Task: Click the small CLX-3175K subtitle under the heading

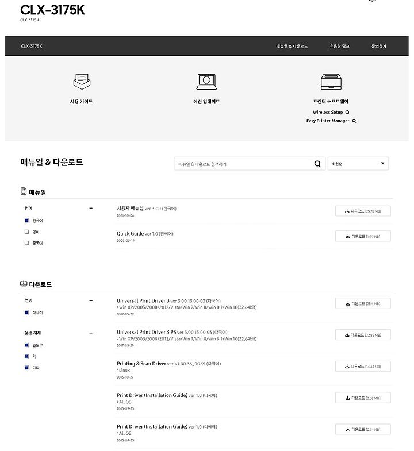Action: [x=30, y=20]
